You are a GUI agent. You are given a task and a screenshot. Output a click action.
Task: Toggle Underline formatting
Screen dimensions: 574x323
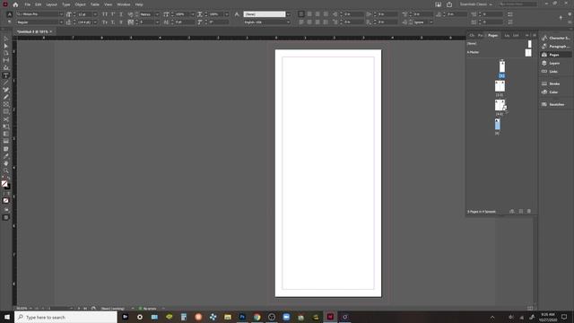(x=121, y=14)
